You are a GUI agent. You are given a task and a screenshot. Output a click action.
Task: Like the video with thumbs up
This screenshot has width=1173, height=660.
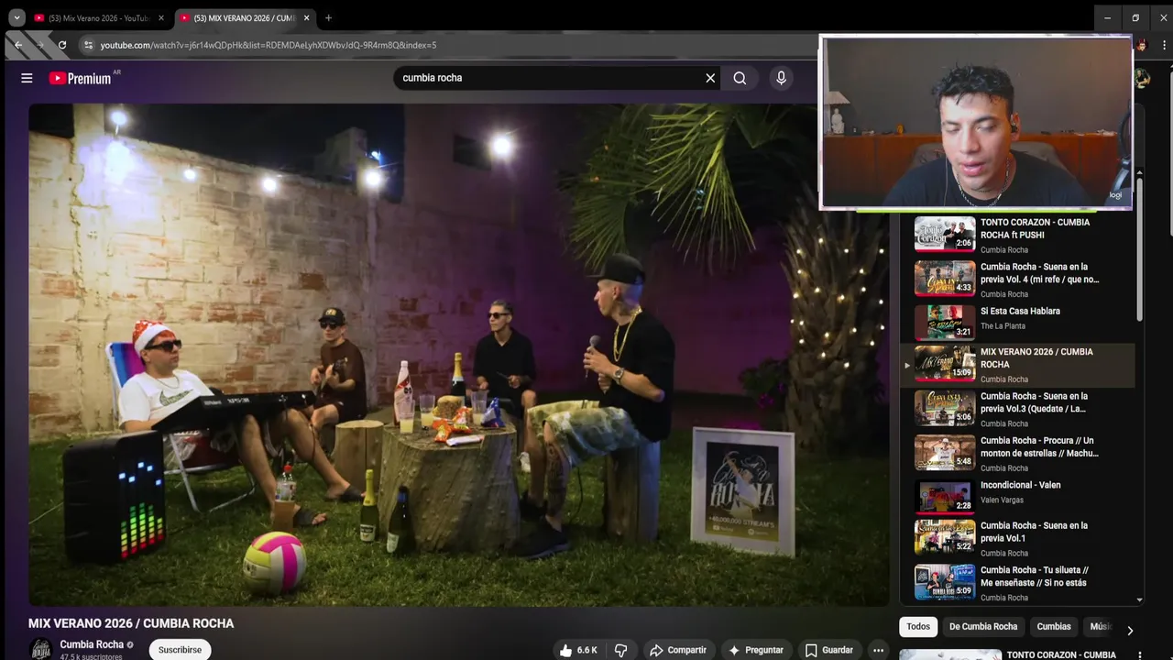tap(578, 650)
